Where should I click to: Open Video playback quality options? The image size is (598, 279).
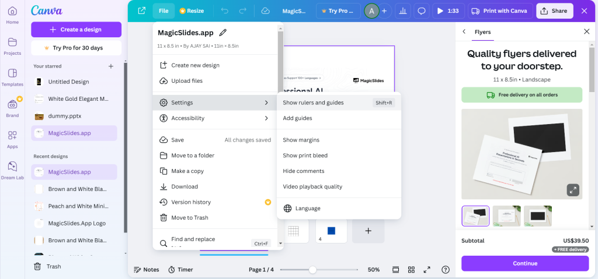click(x=339, y=187)
